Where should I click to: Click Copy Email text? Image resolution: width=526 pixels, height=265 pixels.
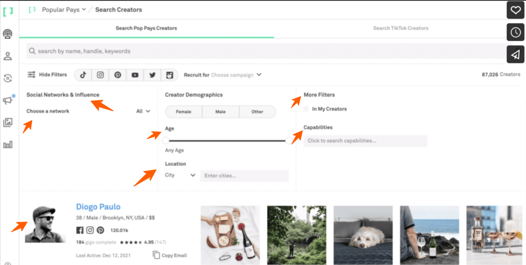[174, 255]
